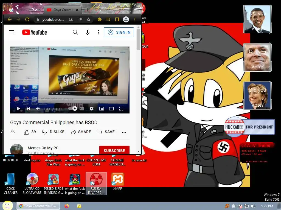Open Memes On My PC channel name
The image size is (281, 210).
point(43,148)
